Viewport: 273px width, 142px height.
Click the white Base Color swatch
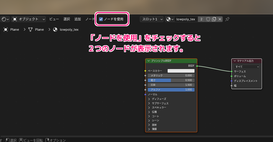tap(181, 71)
